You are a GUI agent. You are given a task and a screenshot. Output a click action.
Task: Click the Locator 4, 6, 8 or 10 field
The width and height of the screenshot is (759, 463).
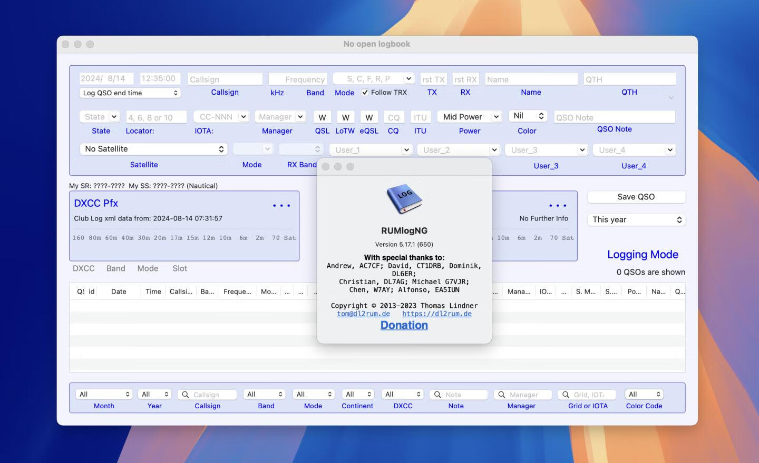(x=157, y=117)
